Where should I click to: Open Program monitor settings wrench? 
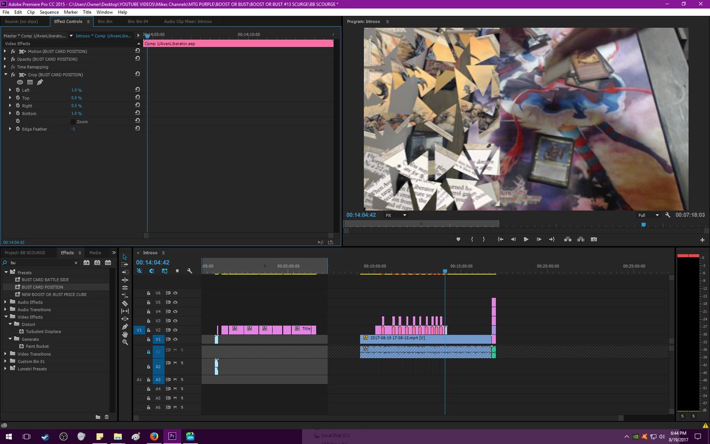(x=667, y=215)
